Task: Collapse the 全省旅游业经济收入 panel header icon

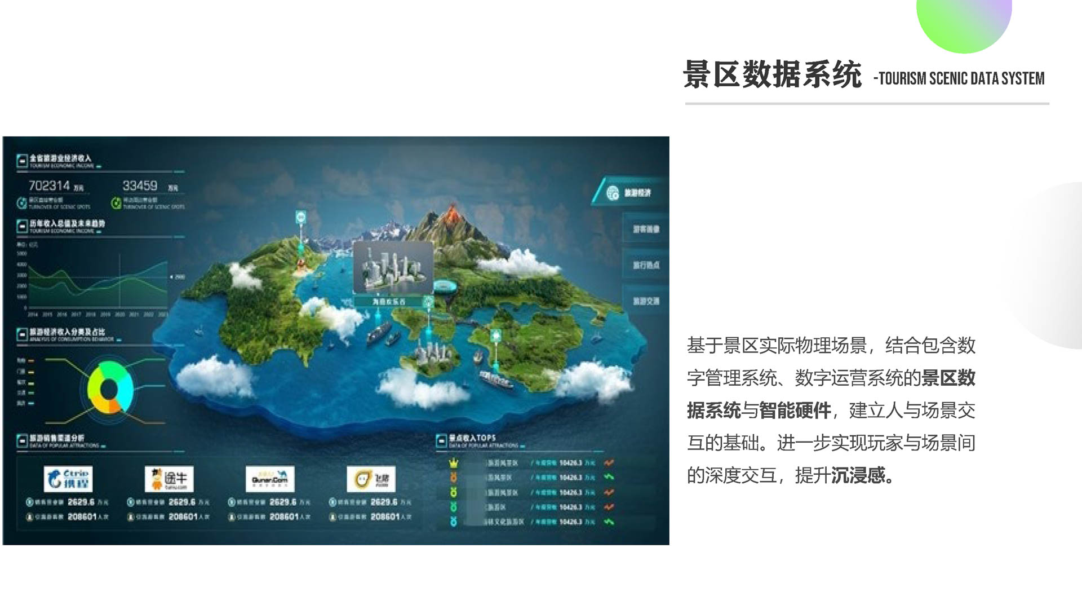Action: pos(22,161)
